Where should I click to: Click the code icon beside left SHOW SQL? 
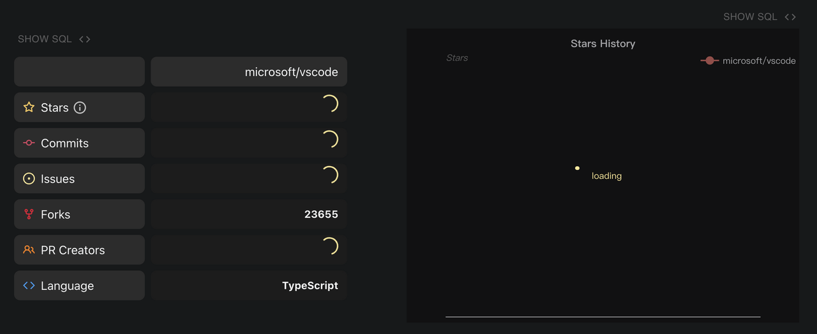(85, 39)
